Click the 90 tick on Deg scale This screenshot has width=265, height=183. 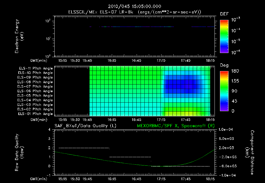234,91
